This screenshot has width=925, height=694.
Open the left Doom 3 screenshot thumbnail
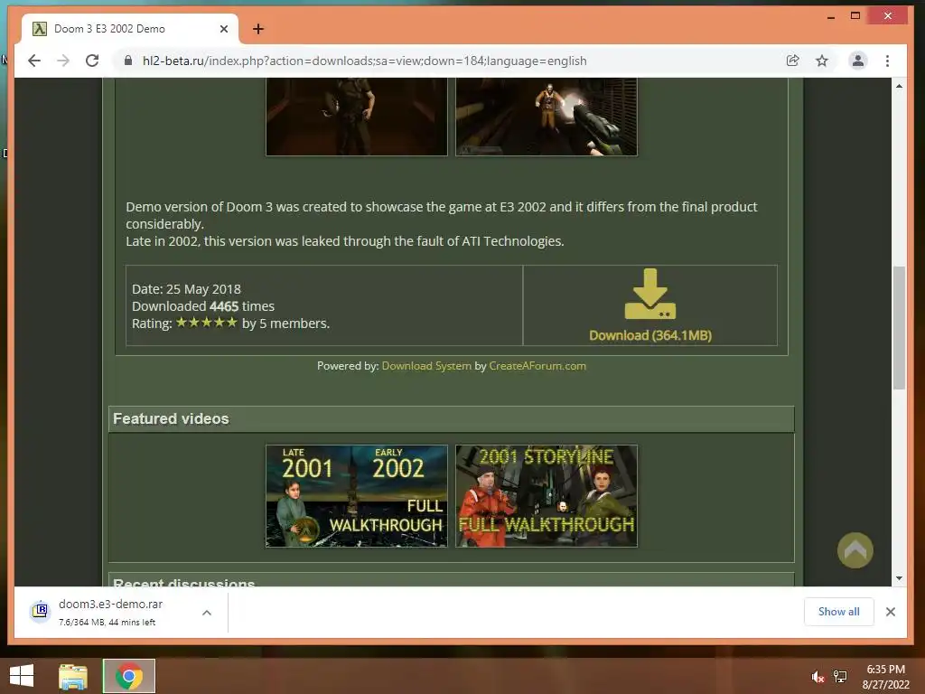357,117
